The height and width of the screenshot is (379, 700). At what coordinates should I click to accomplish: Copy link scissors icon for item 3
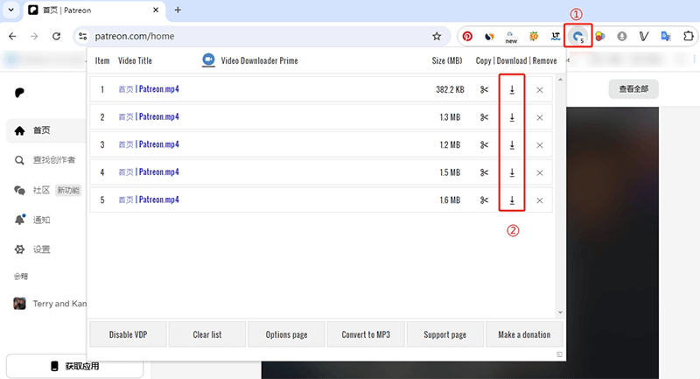[484, 145]
